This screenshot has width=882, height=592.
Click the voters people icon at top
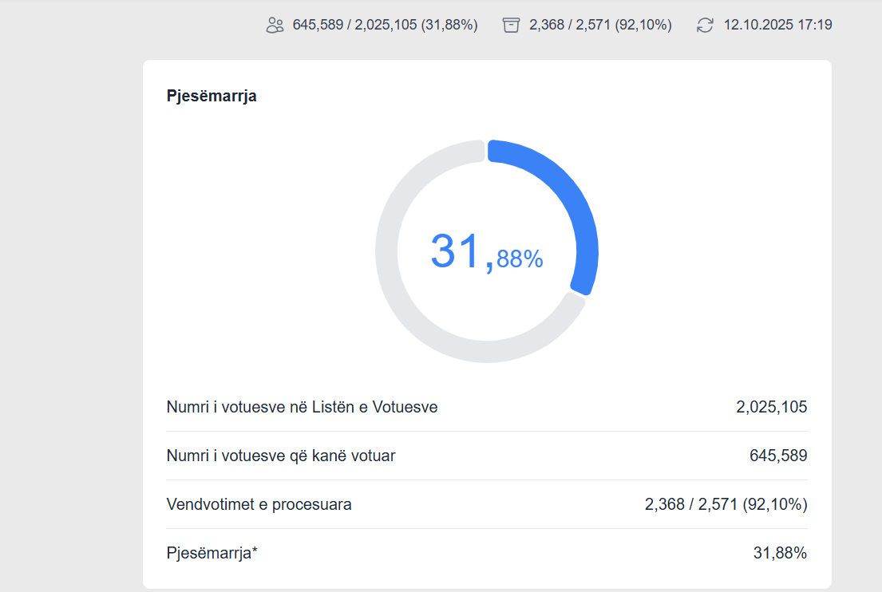275,25
